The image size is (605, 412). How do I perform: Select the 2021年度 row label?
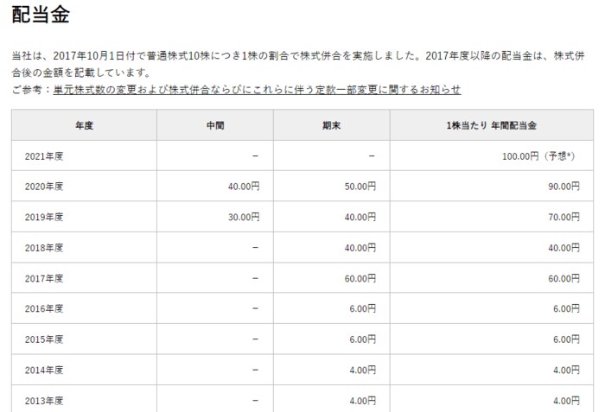46,155
